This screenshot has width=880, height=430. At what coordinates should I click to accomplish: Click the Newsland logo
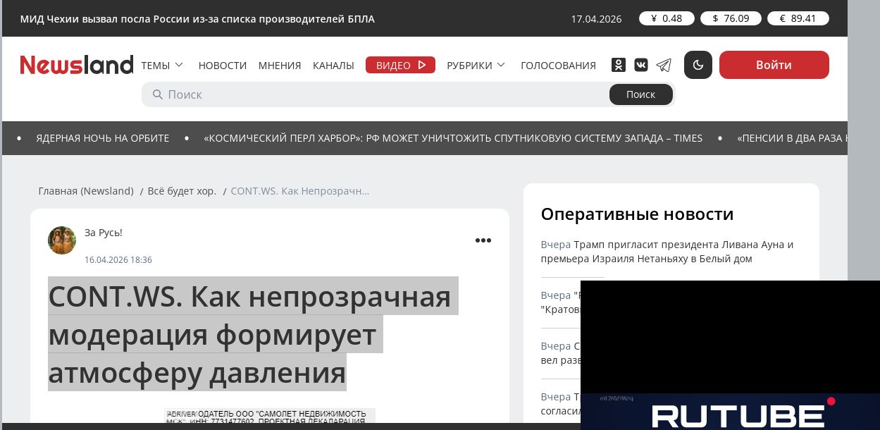[76, 65]
